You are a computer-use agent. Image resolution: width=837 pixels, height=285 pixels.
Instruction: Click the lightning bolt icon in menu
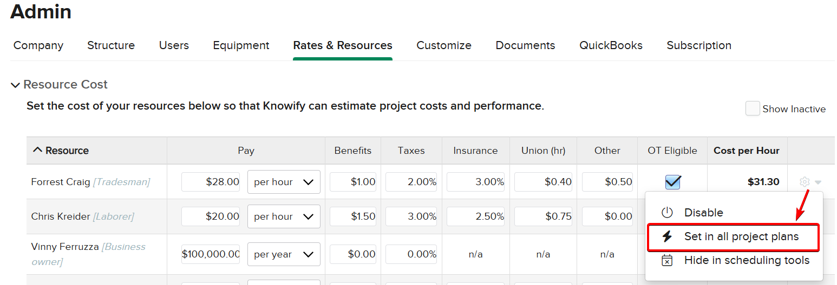pyautogui.click(x=667, y=236)
